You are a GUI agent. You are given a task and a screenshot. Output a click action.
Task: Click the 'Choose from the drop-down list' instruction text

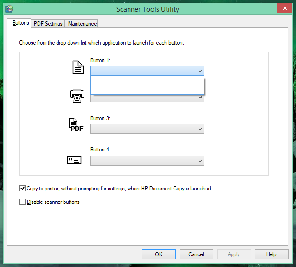[102, 43]
